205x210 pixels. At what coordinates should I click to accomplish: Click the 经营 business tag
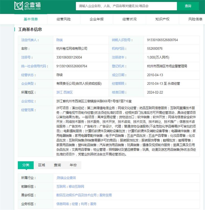pyautogui.click(x=75, y=204)
